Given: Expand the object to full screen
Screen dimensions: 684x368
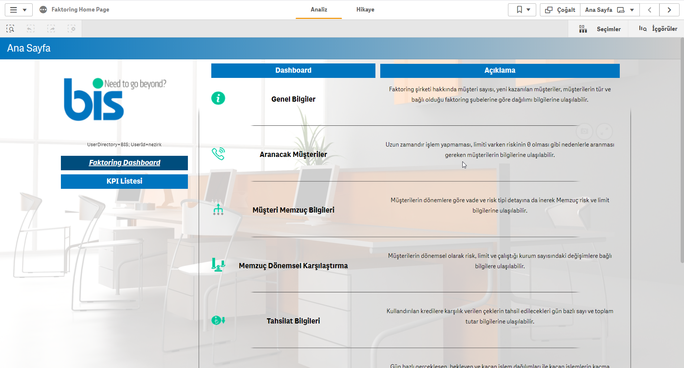Looking at the screenshot, I should pyautogui.click(x=604, y=131).
